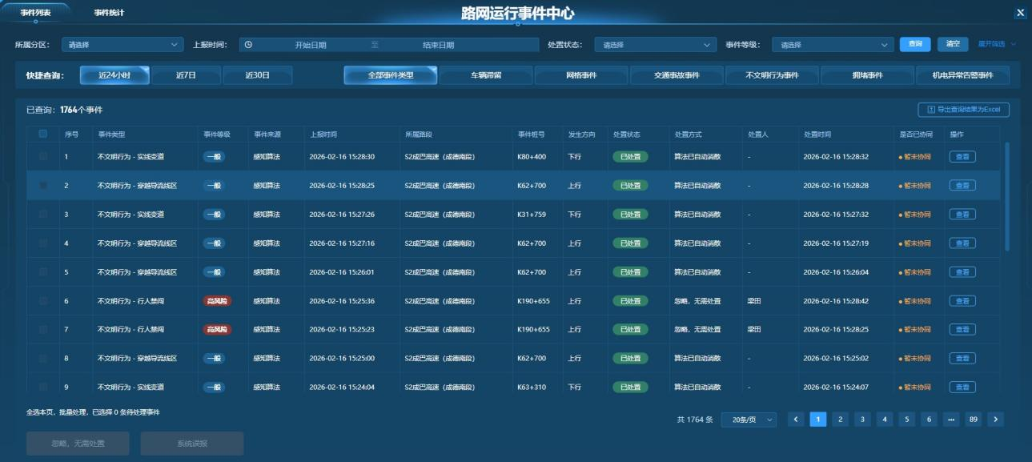1032x462 pixels.
Task: Click the 查询 search button
Action: [915, 44]
